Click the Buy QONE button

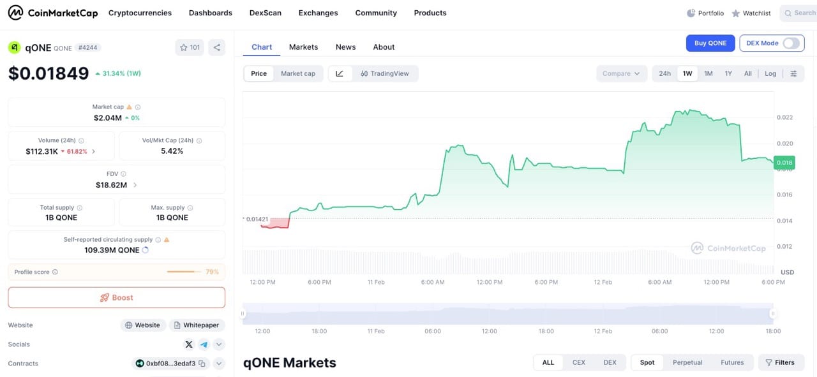(710, 43)
